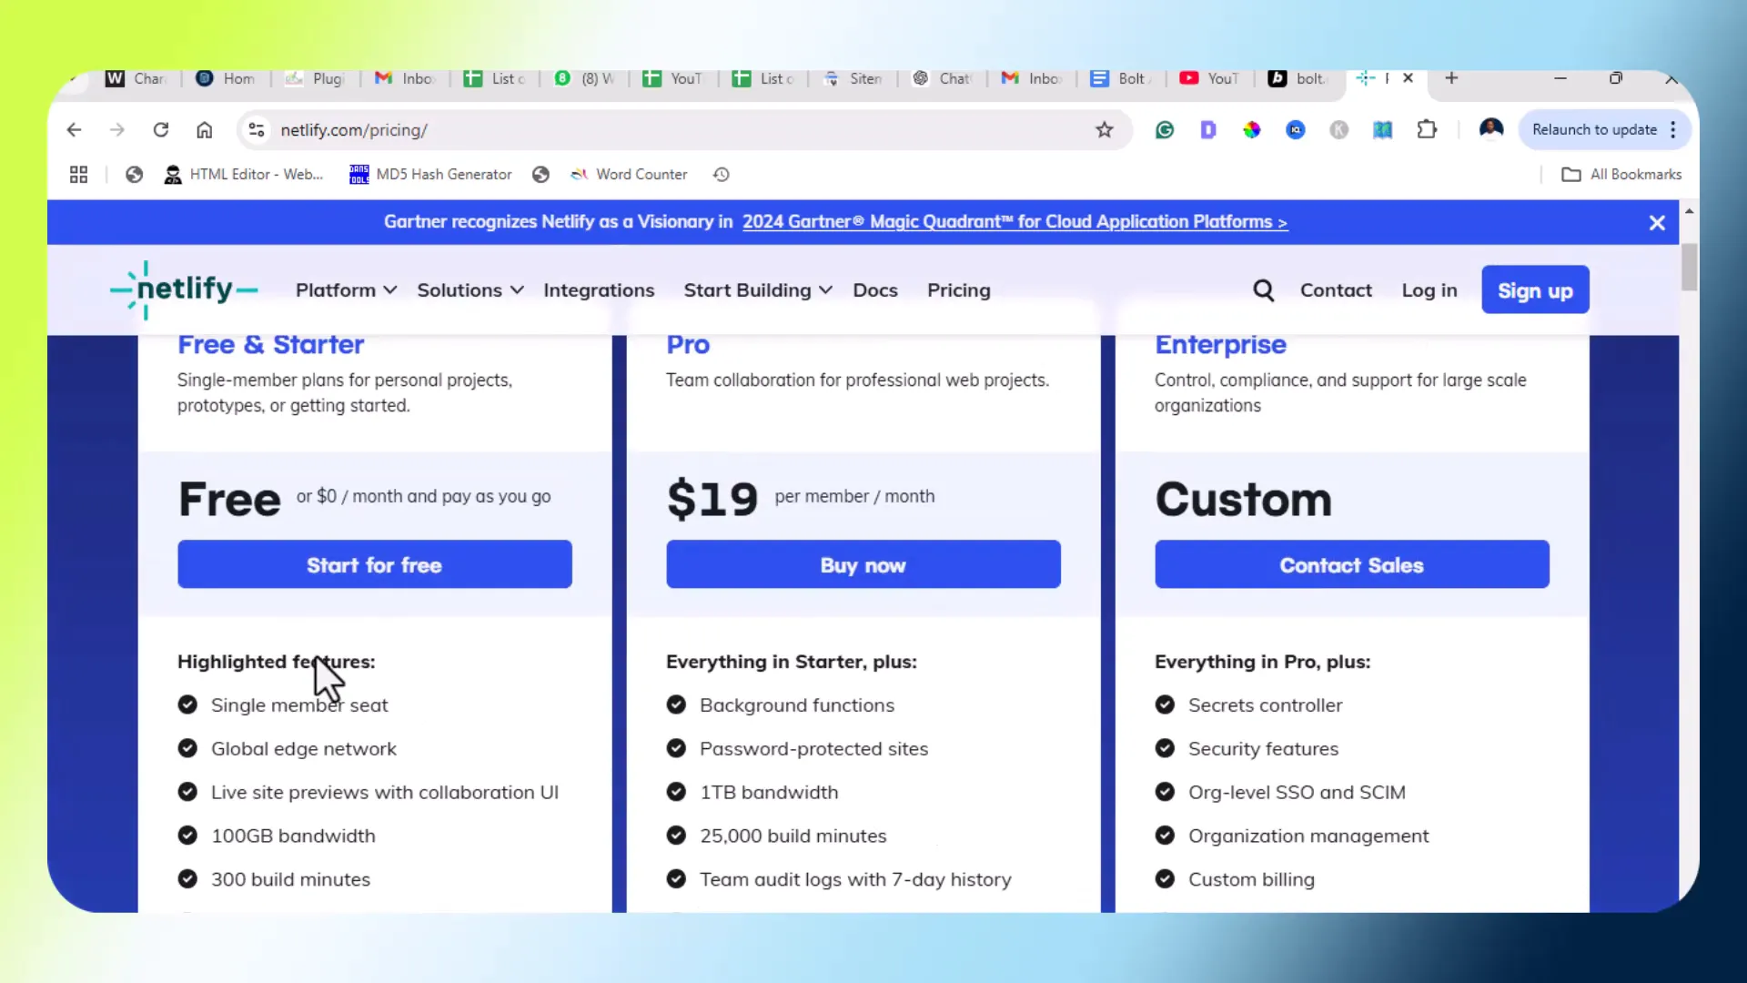This screenshot has width=1747, height=983.
Task: Switch to the Plug tab
Action: tap(315, 79)
